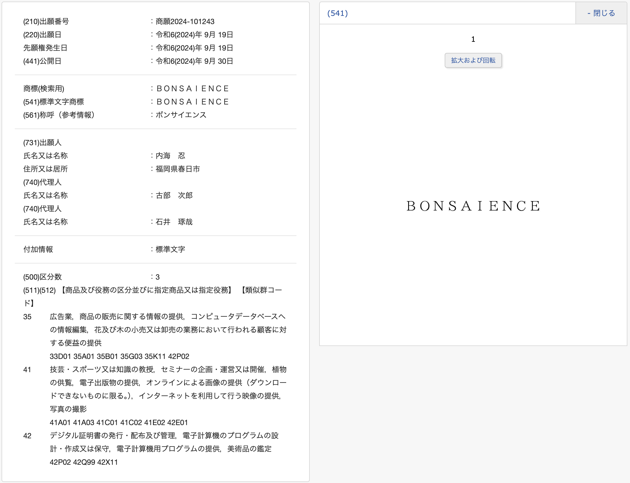
Task: Click similarity codes 41A01 41A03 line
Action: [119, 423]
